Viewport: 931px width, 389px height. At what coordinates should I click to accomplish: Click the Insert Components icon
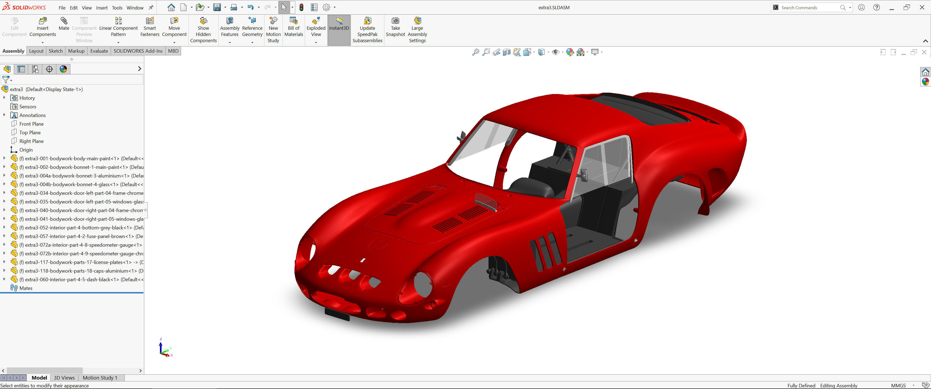[43, 21]
